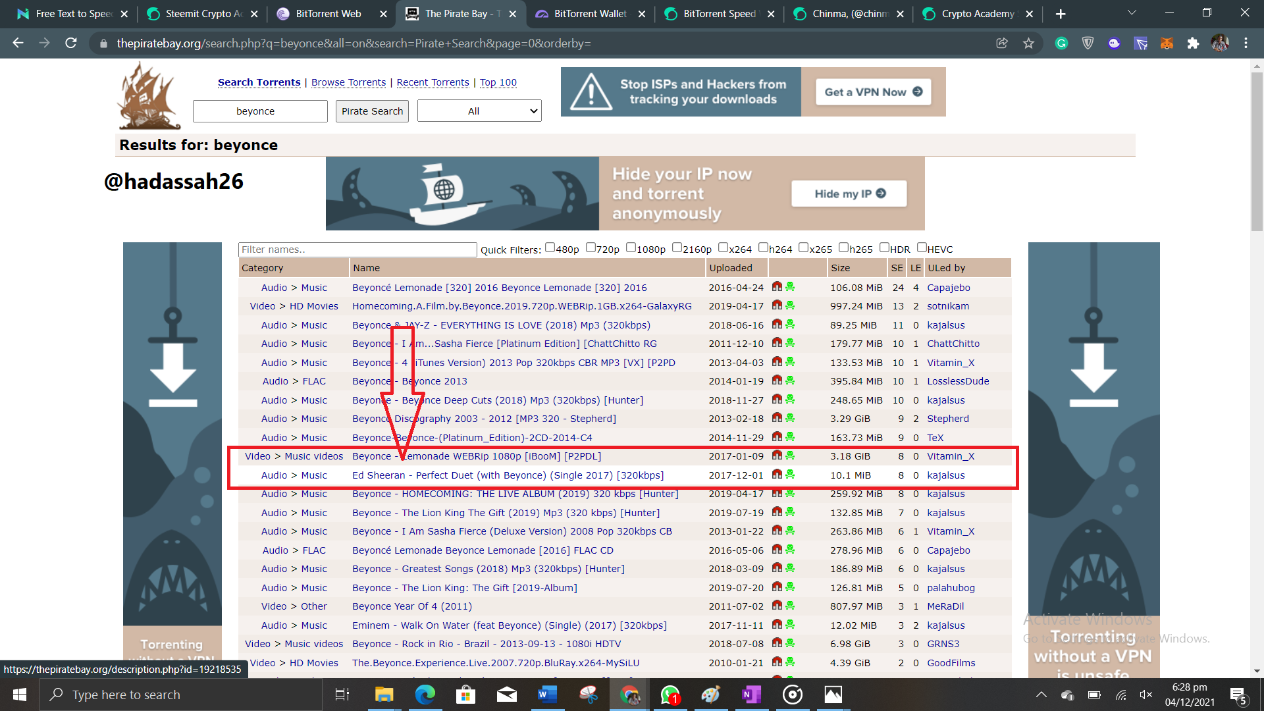Click the page vertical scrollbar thumb
1264x711 pixels.
(x=1257, y=151)
